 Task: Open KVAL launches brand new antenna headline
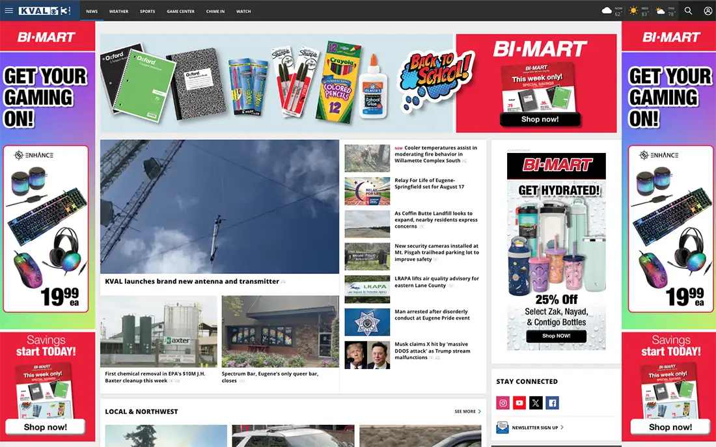(192, 281)
